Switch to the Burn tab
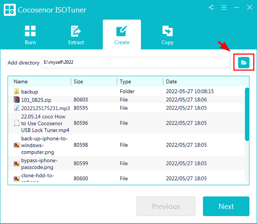257x224 pixels. pyautogui.click(x=30, y=35)
